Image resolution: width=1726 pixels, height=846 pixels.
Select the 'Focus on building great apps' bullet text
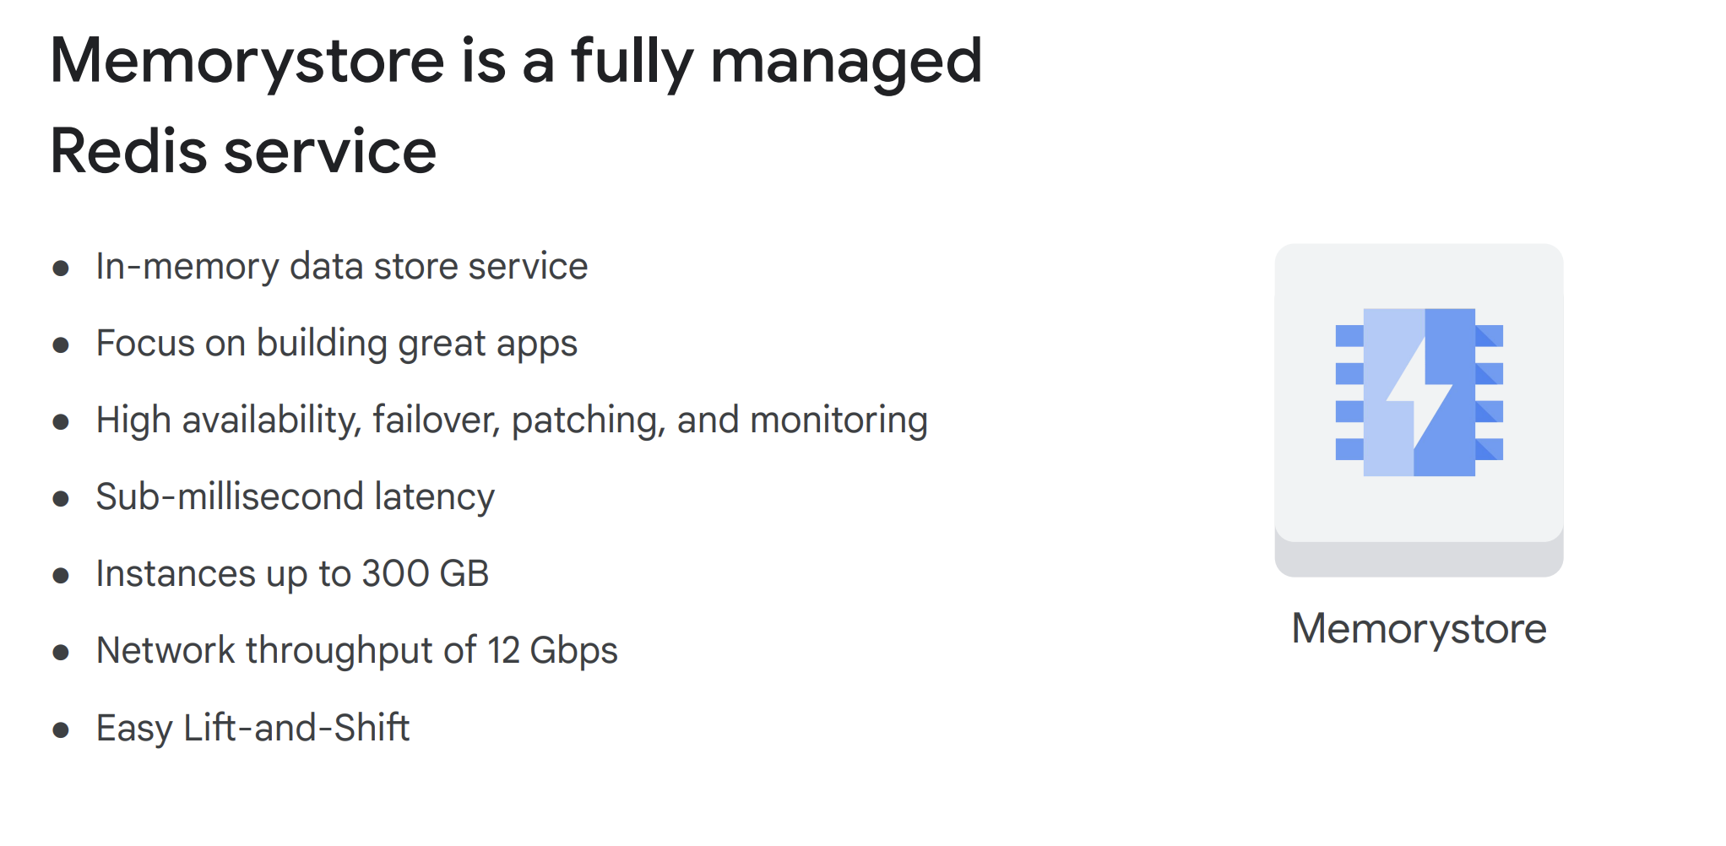click(x=336, y=344)
